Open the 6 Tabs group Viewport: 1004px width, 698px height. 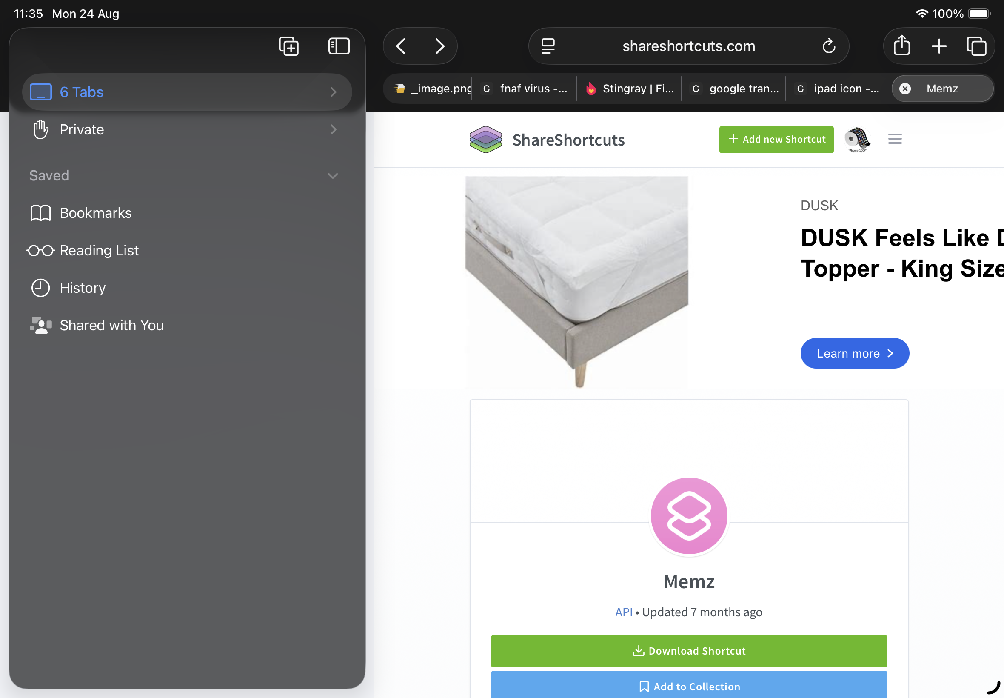(x=187, y=92)
